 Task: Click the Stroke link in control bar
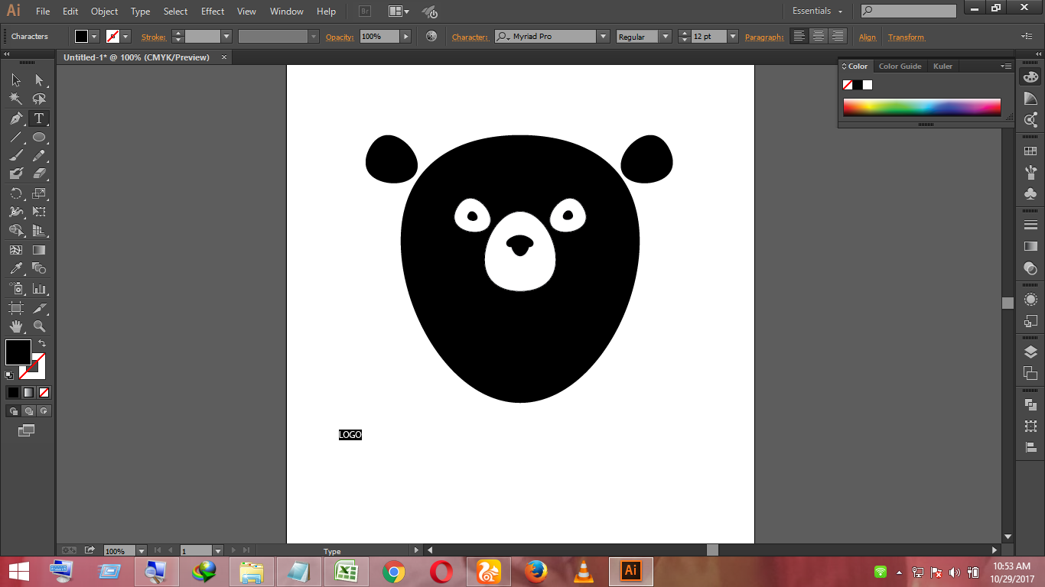point(153,37)
